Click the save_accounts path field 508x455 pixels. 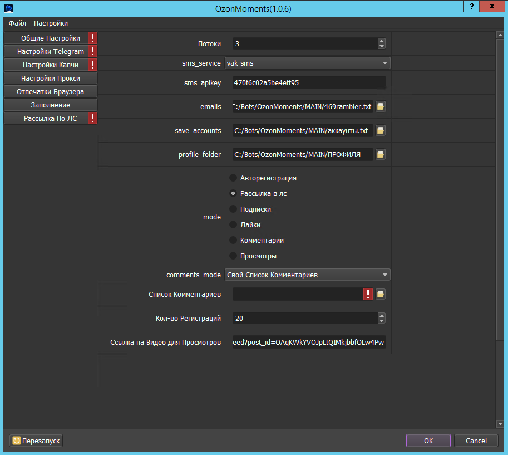(x=303, y=130)
